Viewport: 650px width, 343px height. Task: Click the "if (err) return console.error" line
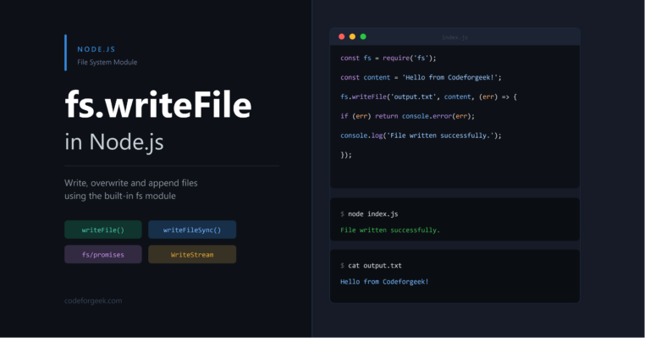coord(407,116)
